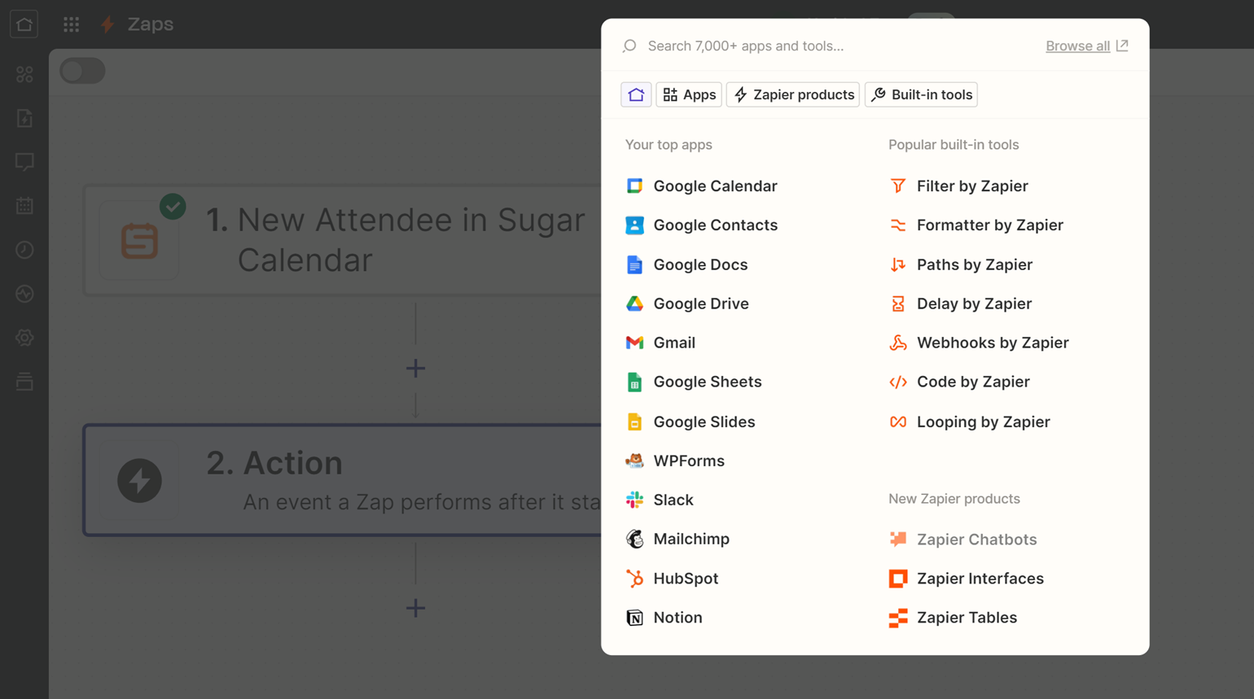Viewport: 1254px width, 699px height.
Task: Click the Gmail envelope icon
Action: (x=634, y=343)
